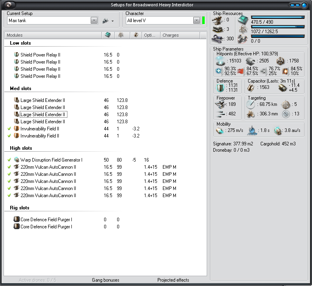Click the first Large Shield Extender icon
Viewport: 312px width, 286px height.
click(16, 100)
